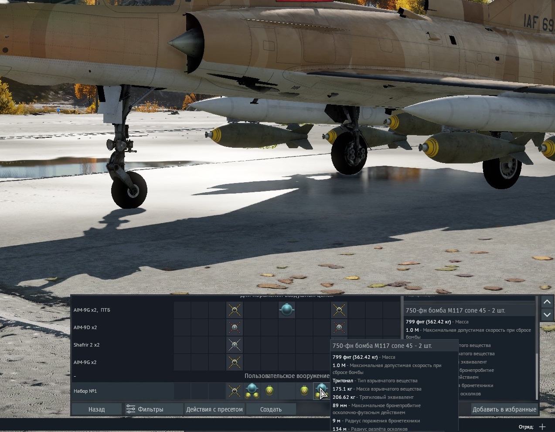Select the AIM-9G x2, ПТБ preset label
The image size is (555, 432).
tap(92, 310)
